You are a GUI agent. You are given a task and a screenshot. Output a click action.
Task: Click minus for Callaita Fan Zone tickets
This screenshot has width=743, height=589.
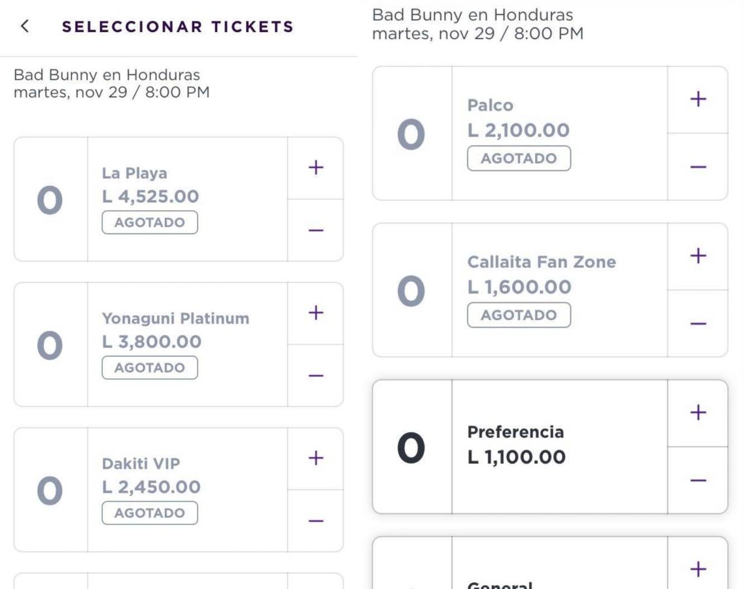[698, 323]
